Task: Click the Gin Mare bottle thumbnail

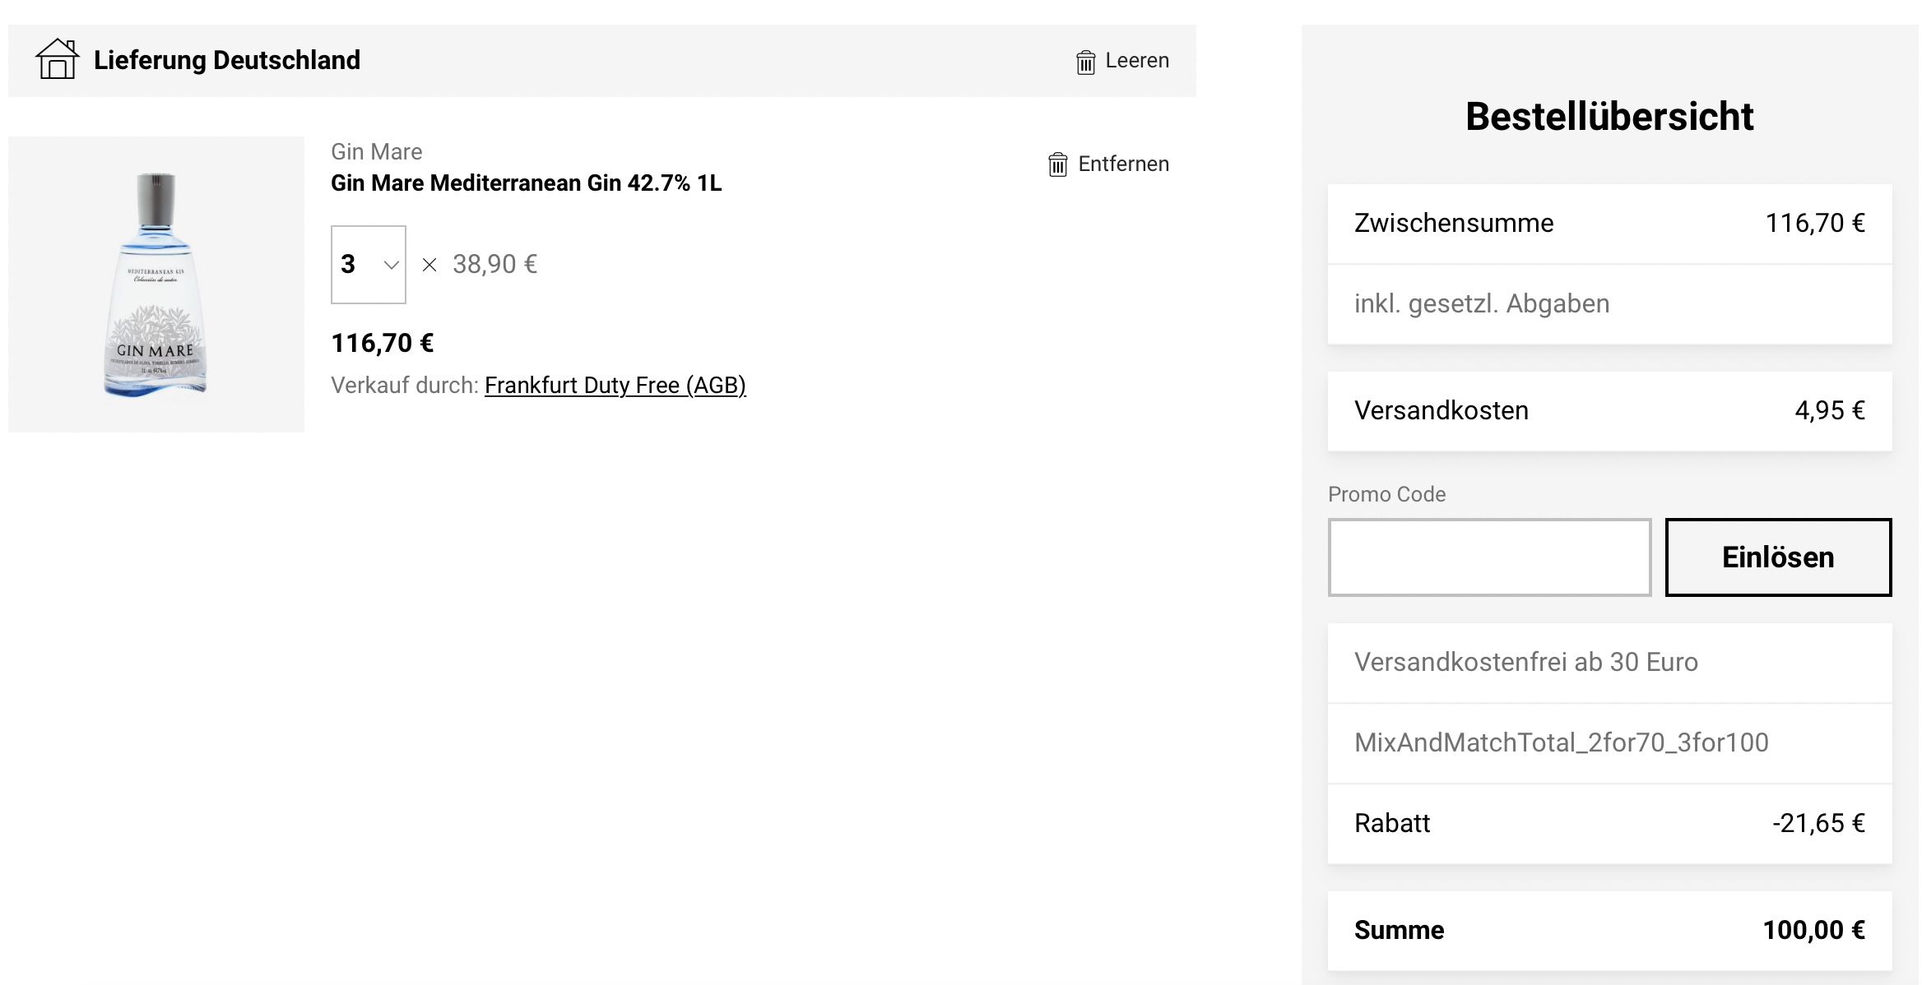Action: coord(156,284)
